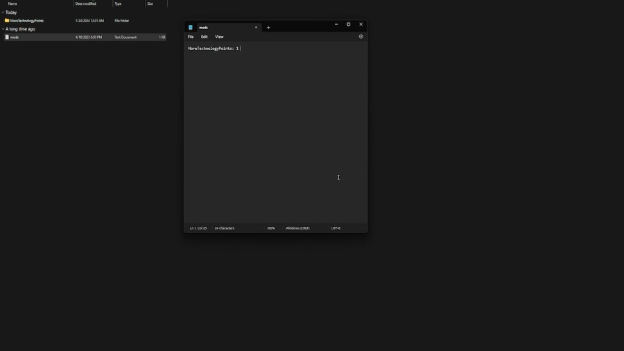Open the File menu in Notepad
This screenshot has width=624, height=351.
(191, 37)
